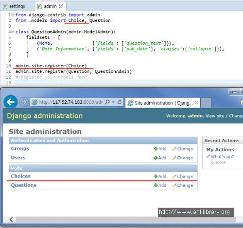Screen dimensions: 243x228
Task: Click Change for Groups
Action: [x=183, y=149]
